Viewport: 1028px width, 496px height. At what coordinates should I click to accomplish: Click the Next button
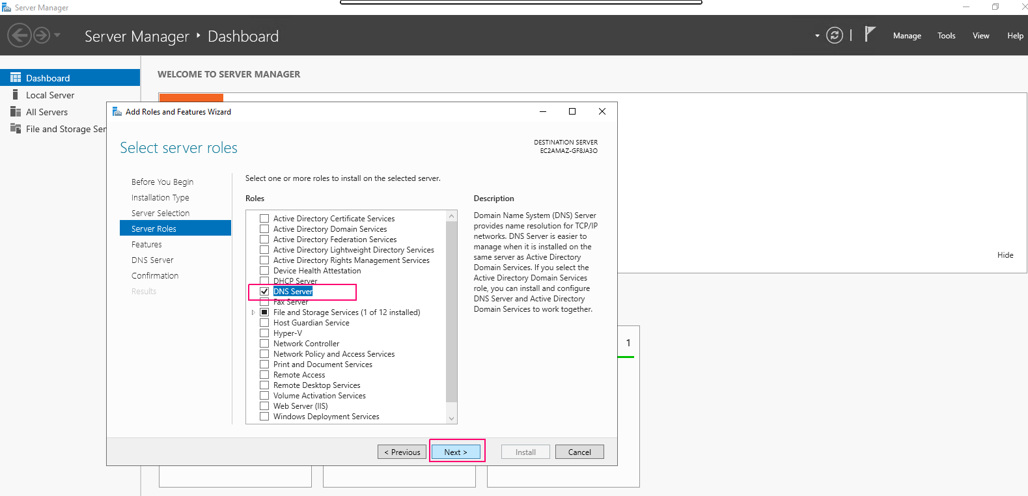tap(456, 452)
